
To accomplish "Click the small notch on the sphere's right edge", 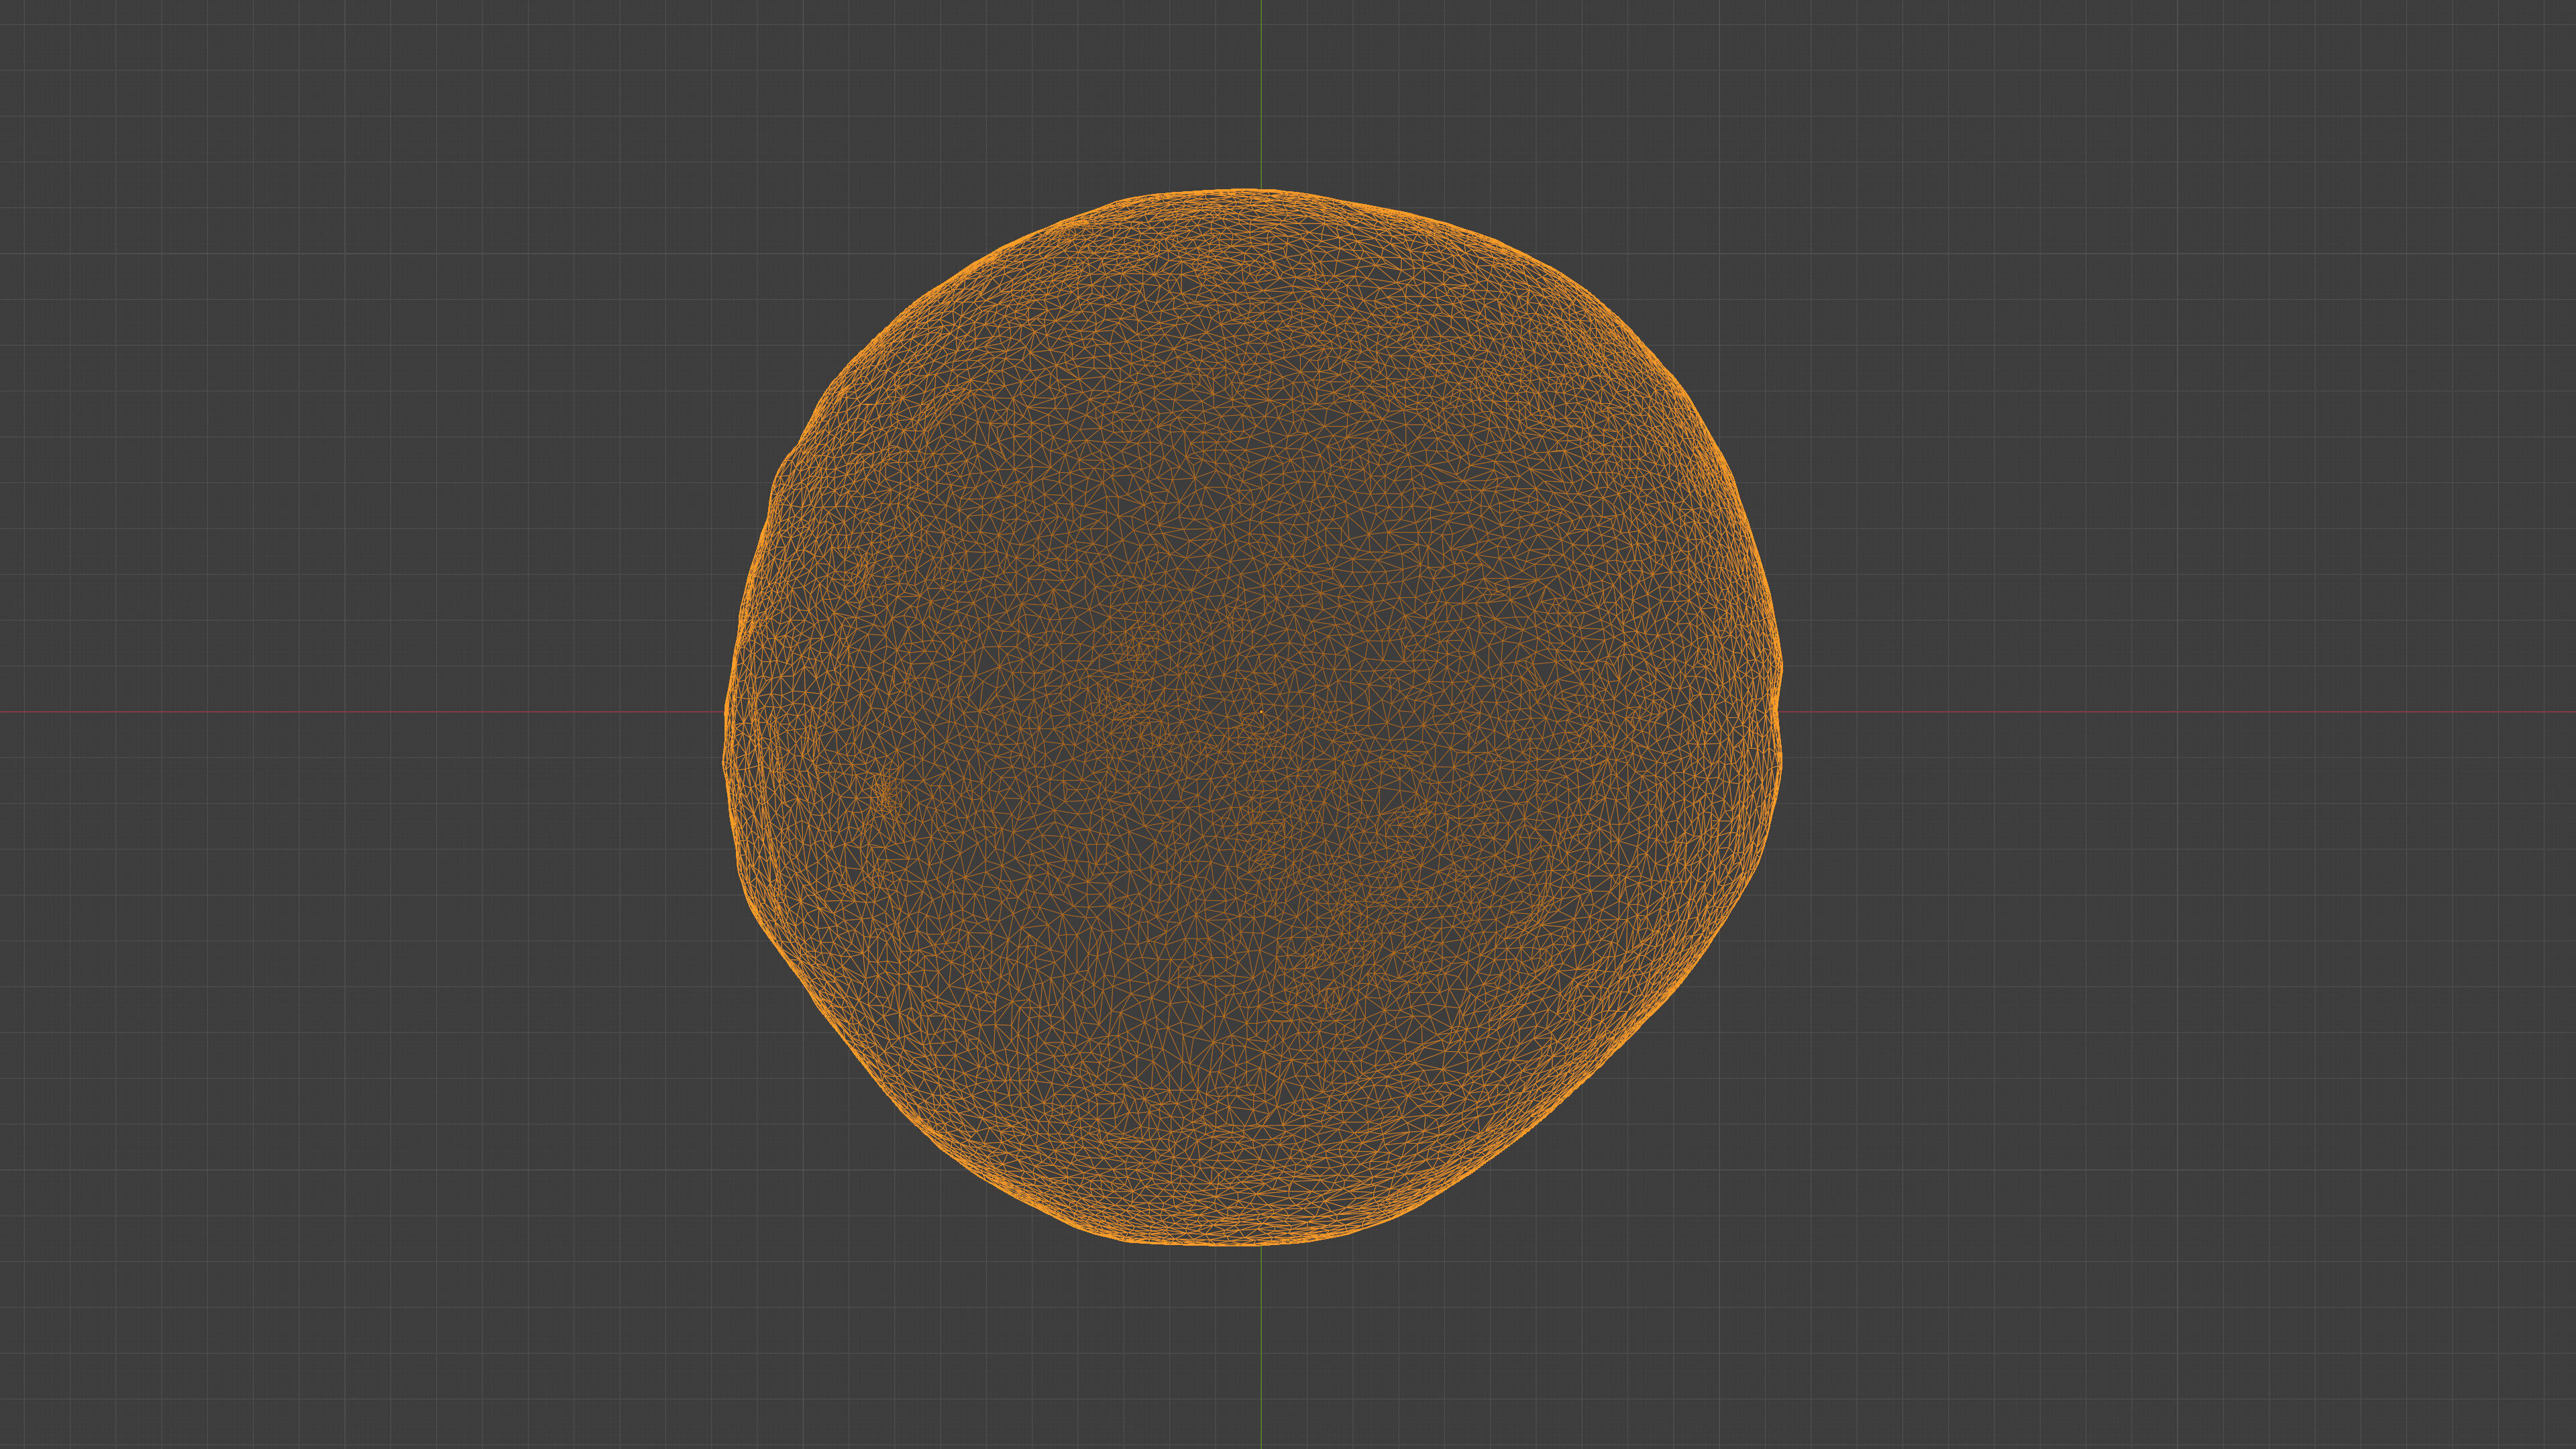I will click(1777, 708).
